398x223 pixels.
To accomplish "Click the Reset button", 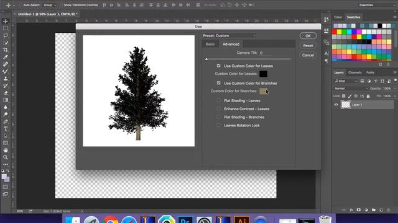I will click(x=308, y=45).
